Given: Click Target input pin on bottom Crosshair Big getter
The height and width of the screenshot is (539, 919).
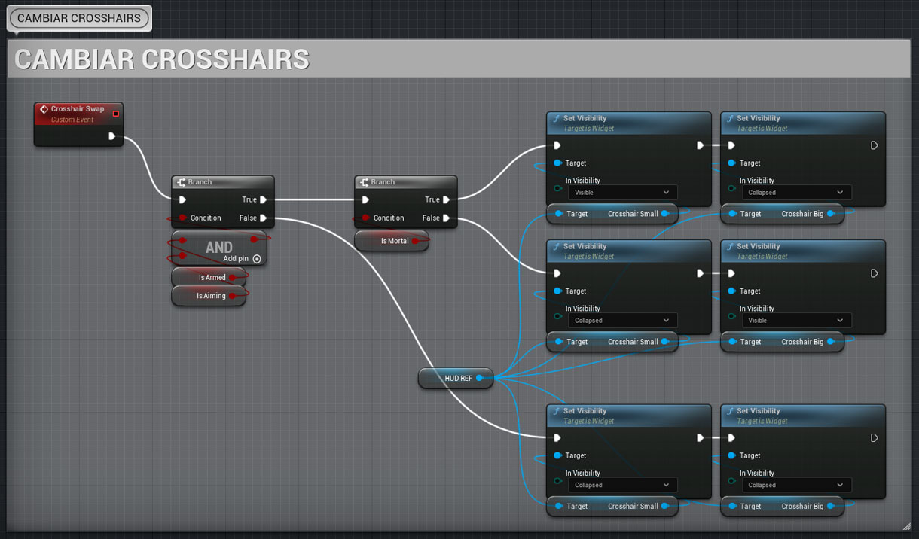Looking at the screenshot, I should (732, 507).
